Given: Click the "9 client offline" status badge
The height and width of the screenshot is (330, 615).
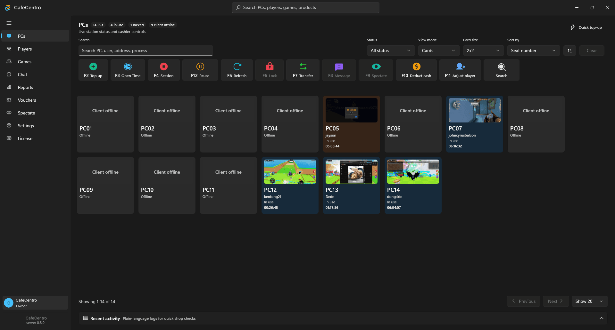Looking at the screenshot, I should pyautogui.click(x=163, y=25).
